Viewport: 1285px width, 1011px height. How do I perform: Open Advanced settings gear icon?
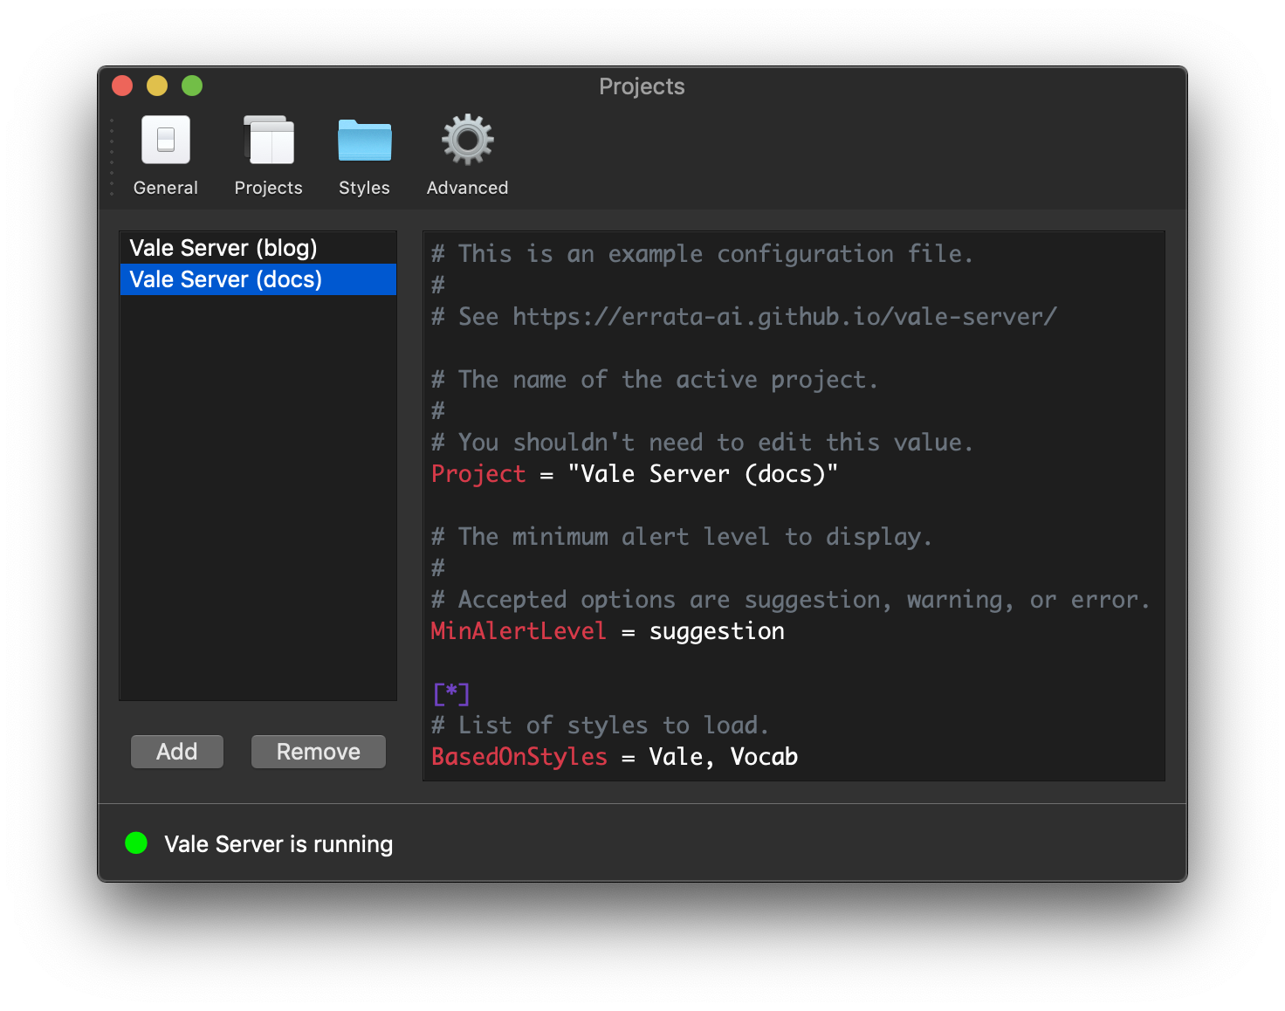click(x=467, y=141)
